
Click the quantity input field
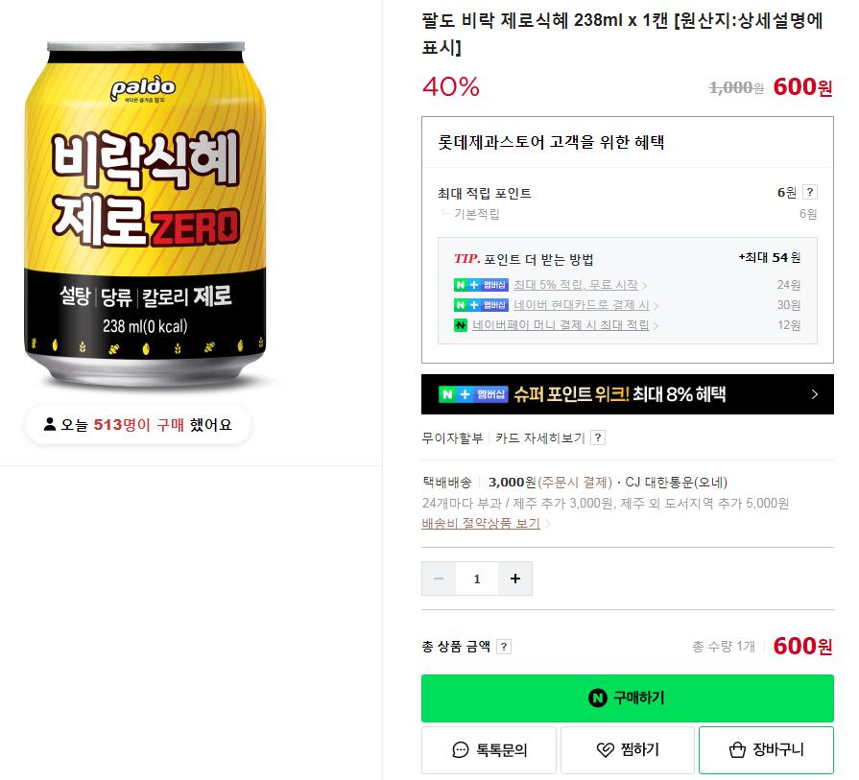click(477, 579)
